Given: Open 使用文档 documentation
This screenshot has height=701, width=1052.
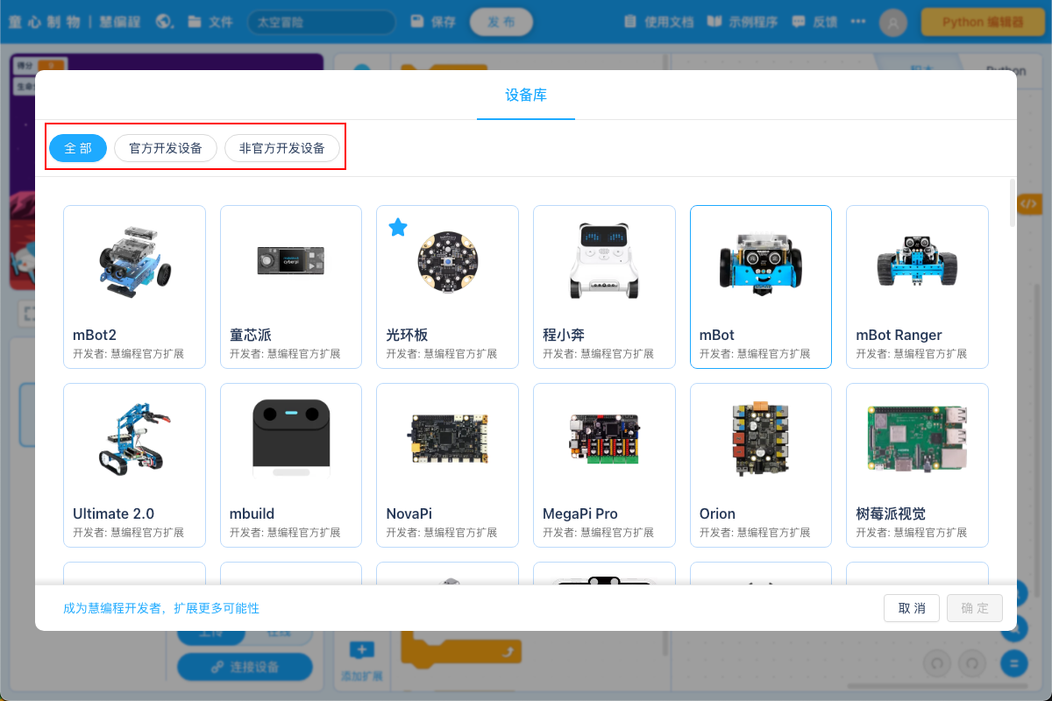Looking at the screenshot, I should pyautogui.click(x=658, y=22).
